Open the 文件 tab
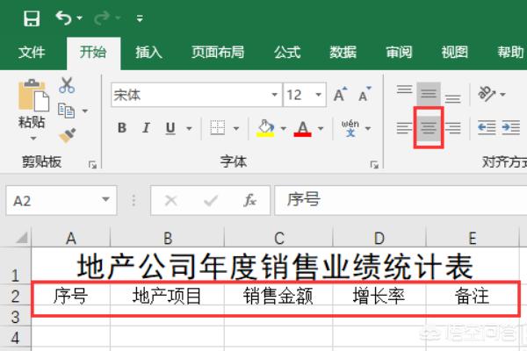527x351 pixels. tap(32, 53)
